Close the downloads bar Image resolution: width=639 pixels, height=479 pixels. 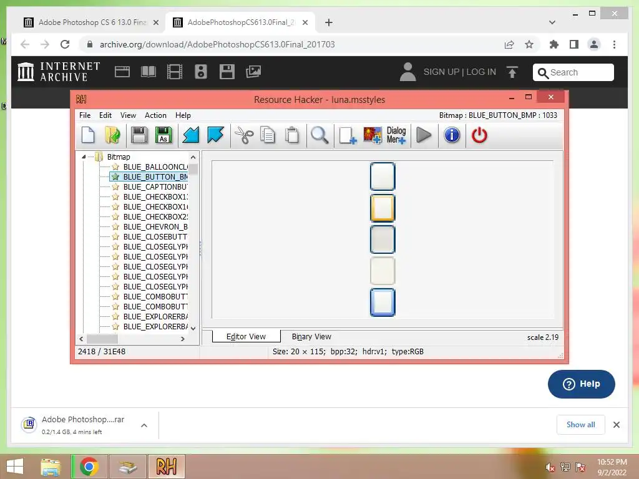(616, 425)
